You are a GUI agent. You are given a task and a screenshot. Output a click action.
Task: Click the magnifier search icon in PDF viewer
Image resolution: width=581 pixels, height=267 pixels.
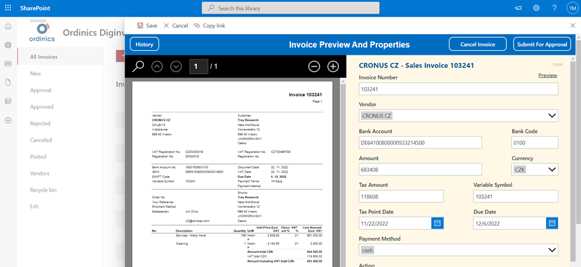138,66
